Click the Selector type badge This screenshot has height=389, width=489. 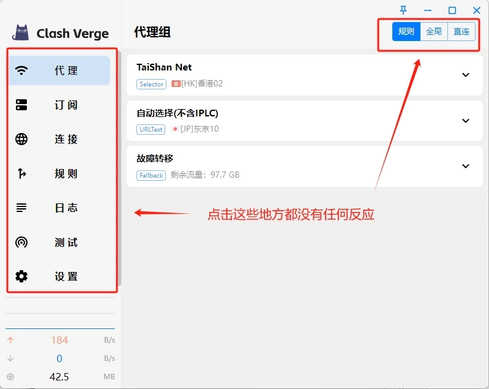click(151, 84)
